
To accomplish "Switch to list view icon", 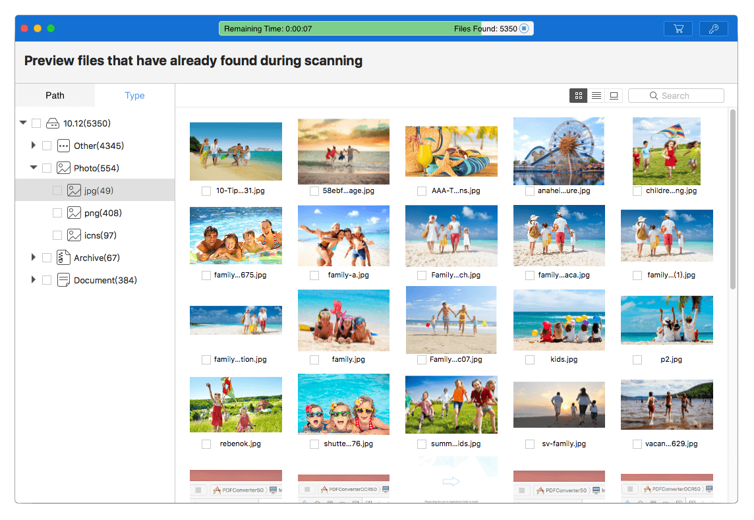I will click(596, 96).
